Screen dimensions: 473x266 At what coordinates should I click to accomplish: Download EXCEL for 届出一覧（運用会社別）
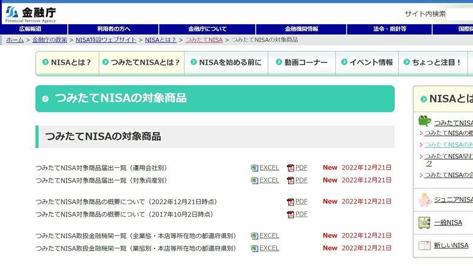(269, 167)
